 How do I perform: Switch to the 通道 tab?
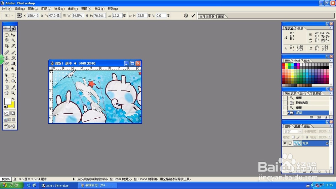(x=297, y=126)
